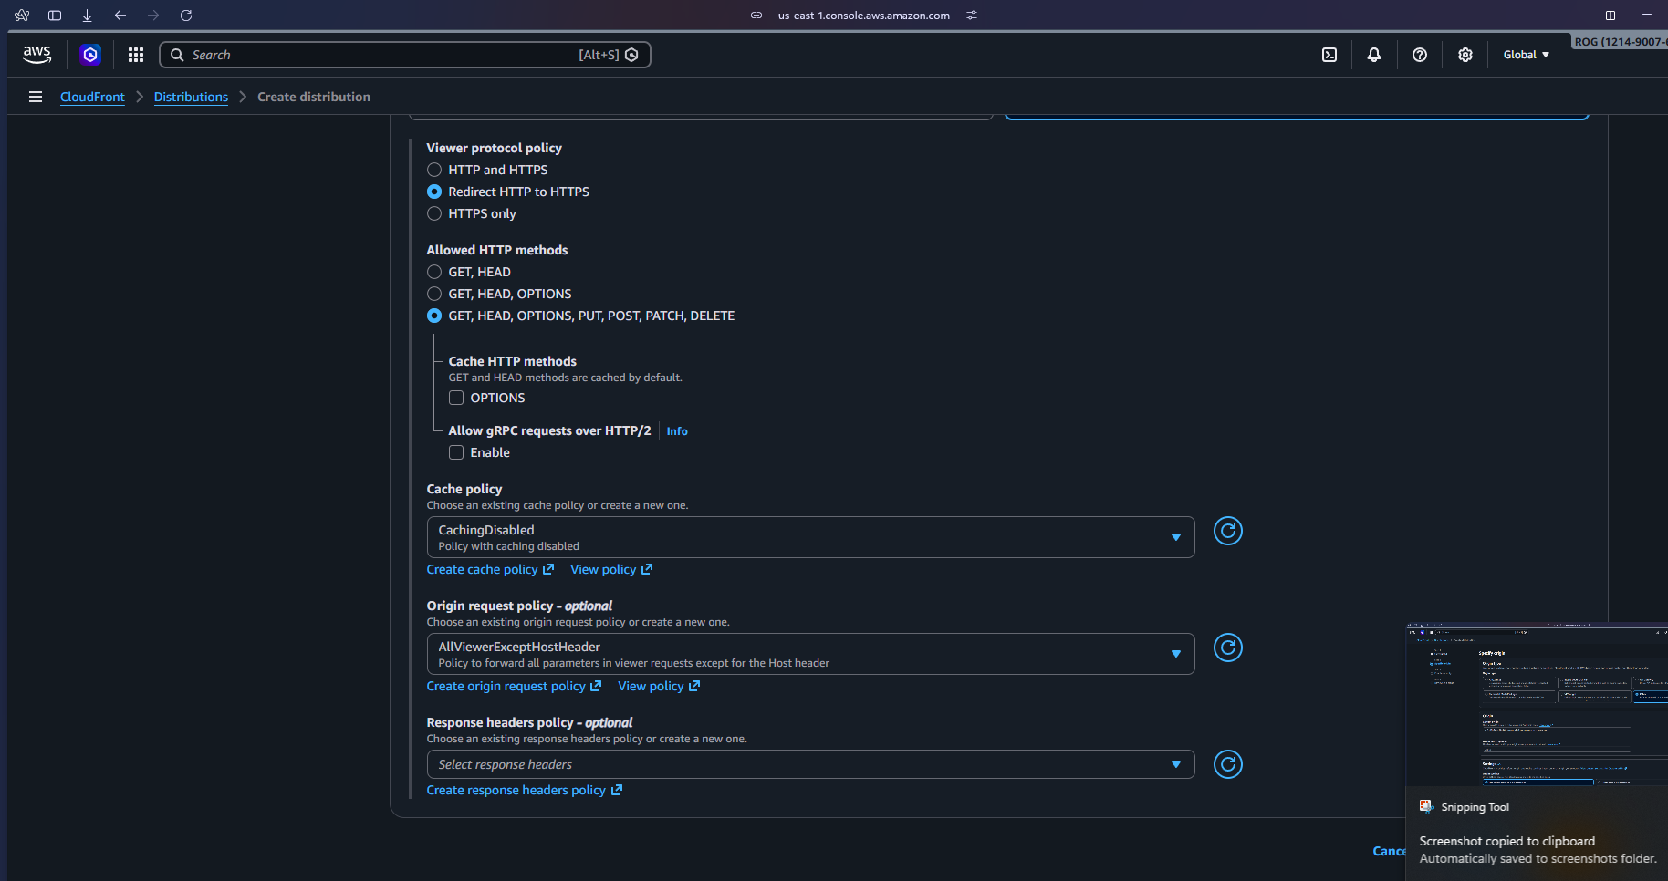Check the OPTIONS cache method checkbox
This screenshot has height=881, width=1668.
coord(456,398)
